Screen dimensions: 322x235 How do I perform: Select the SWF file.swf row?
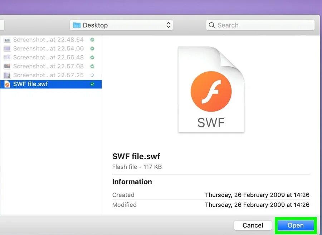(51, 84)
